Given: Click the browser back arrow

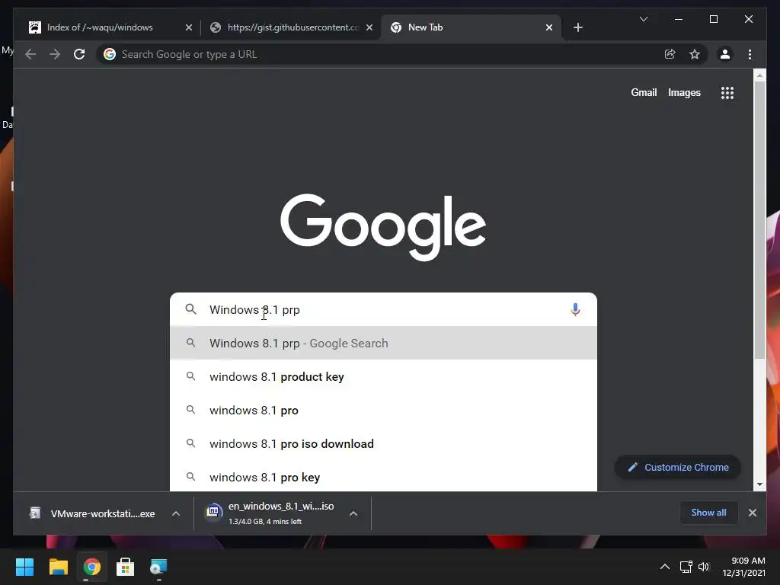Looking at the screenshot, I should point(30,54).
